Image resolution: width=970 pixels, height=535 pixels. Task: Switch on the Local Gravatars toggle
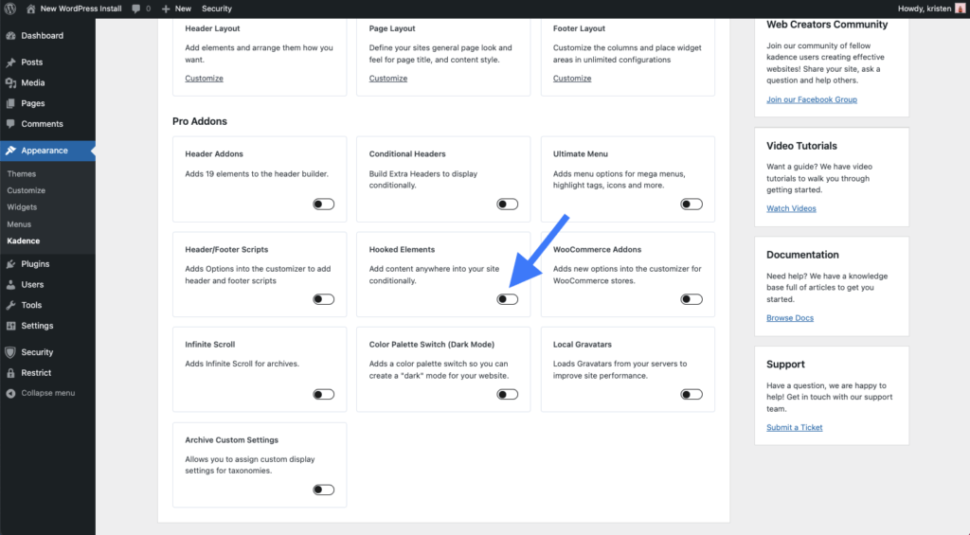pos(692,395)
